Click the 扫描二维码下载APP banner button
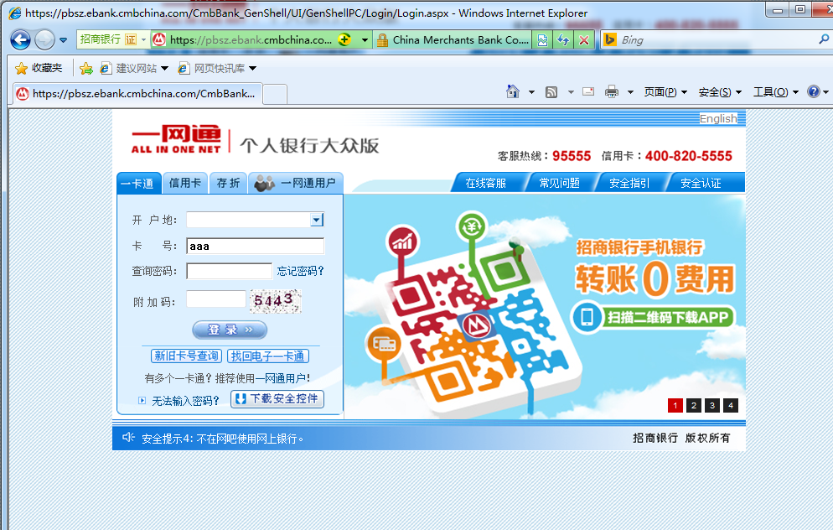This screenshot has width=833, height=530. coord(654,317)
